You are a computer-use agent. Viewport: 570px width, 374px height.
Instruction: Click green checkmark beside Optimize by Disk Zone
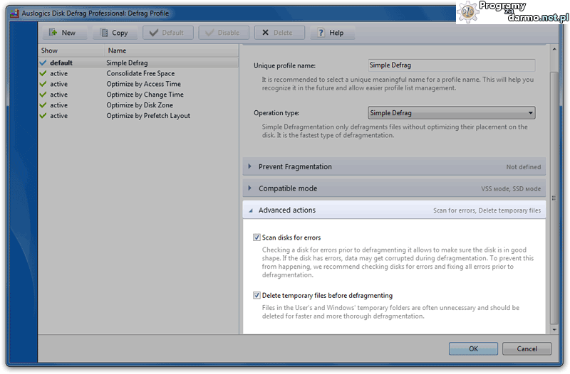(x=43, y=105)
